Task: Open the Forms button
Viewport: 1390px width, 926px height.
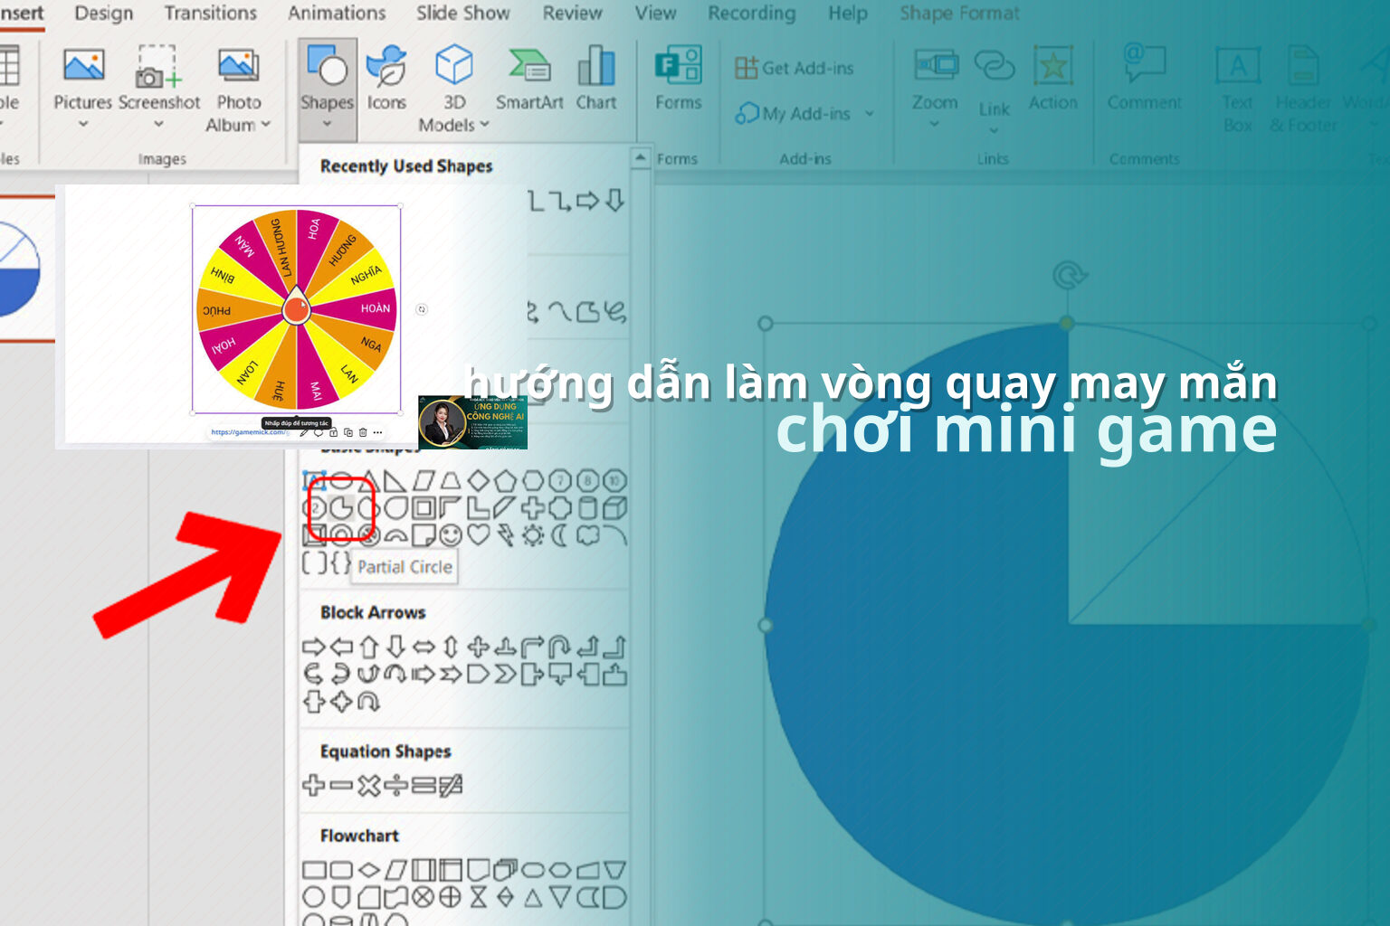Action: [679, 80]
